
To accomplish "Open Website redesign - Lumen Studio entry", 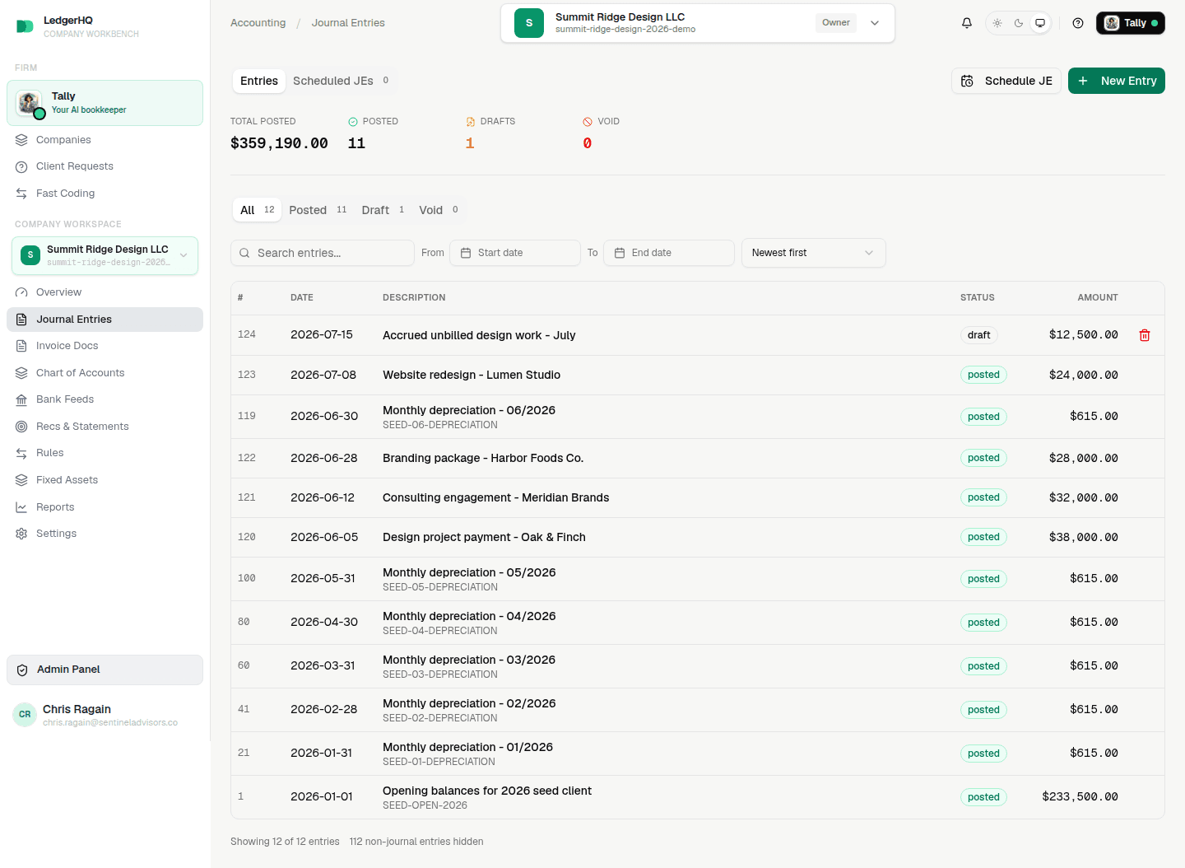I will pos(698,375).
